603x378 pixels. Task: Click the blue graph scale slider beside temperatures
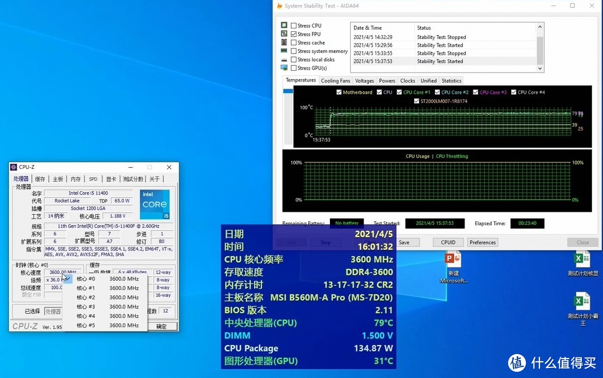click(x=288, y=91)
